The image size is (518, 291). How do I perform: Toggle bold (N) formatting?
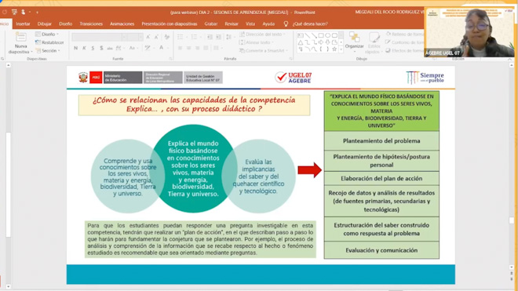75,48
